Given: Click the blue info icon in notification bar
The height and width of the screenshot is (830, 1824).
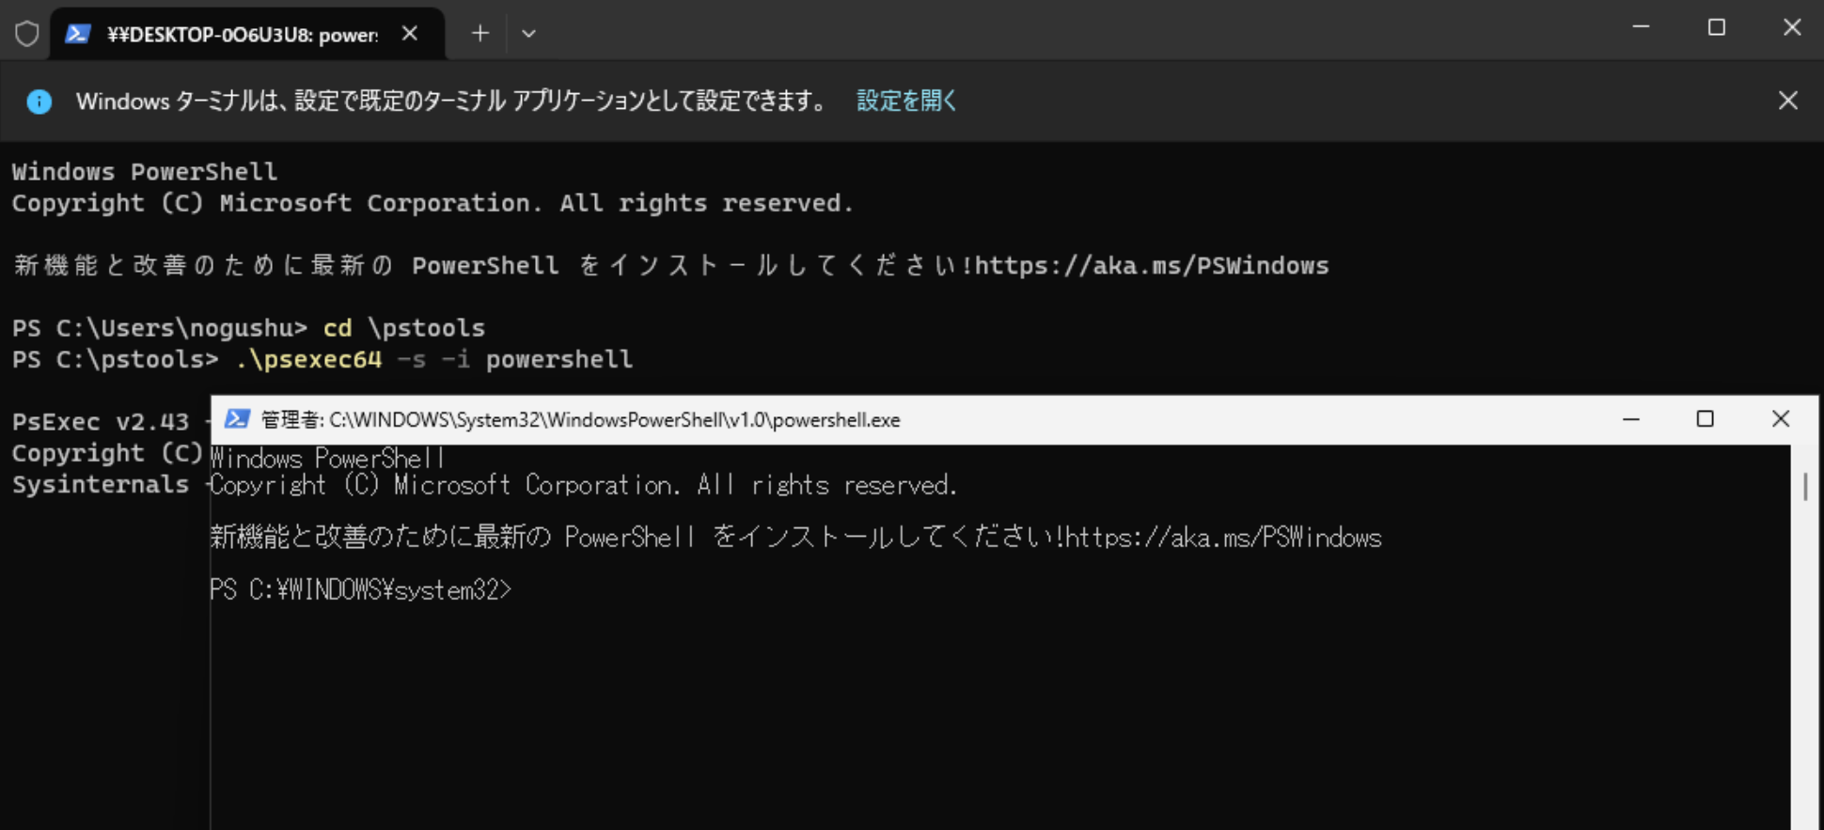Looking at the screenshot, I should tap(39, 102).
